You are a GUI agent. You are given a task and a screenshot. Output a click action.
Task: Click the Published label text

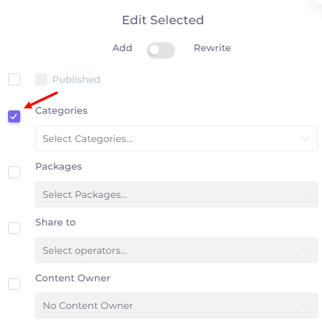(76, 79)
